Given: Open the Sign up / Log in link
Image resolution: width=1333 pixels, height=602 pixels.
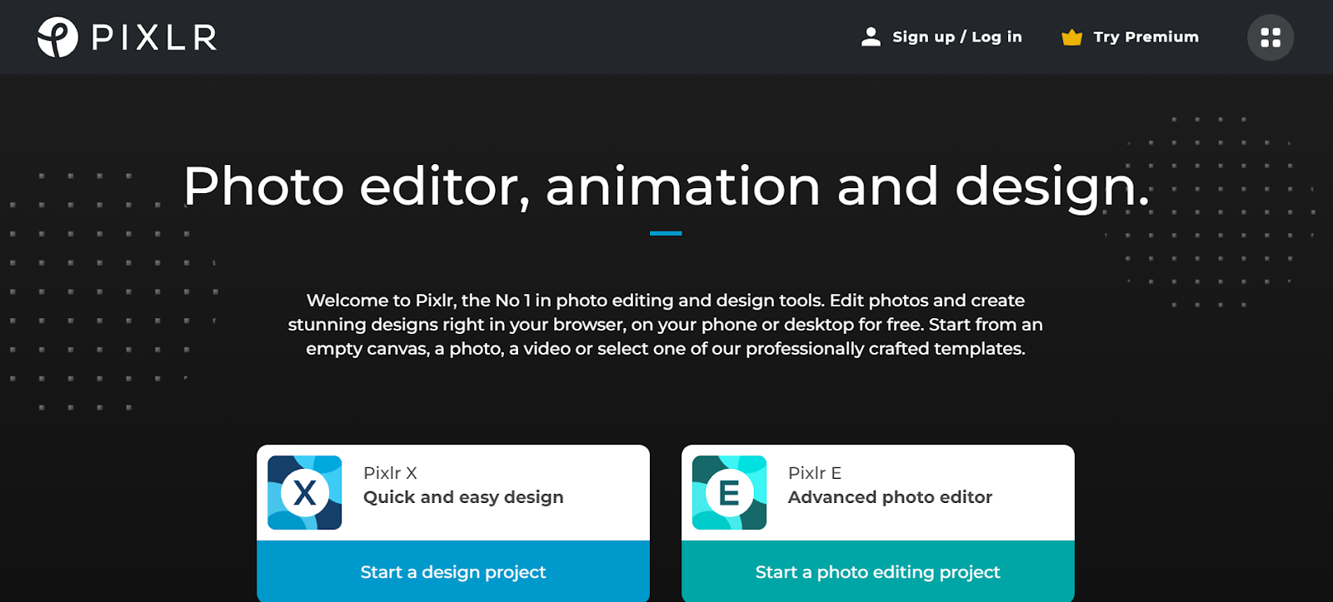Looking at the screenshot, I should click(x=957, y=37).
